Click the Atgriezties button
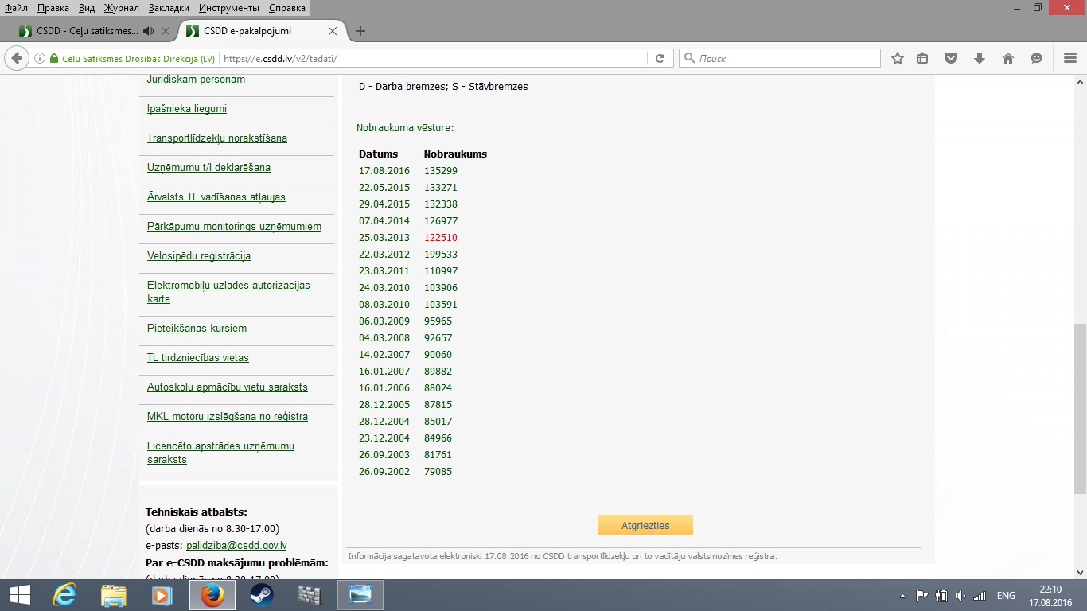Screen dimensions: 1087x611 click(645, 525)
